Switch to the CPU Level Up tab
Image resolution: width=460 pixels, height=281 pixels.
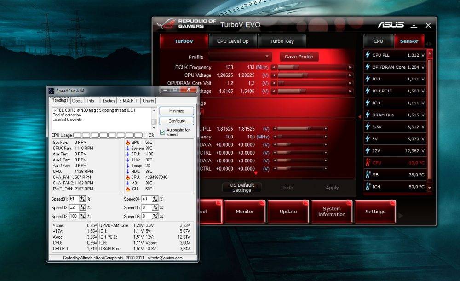(x=233, y=41)
